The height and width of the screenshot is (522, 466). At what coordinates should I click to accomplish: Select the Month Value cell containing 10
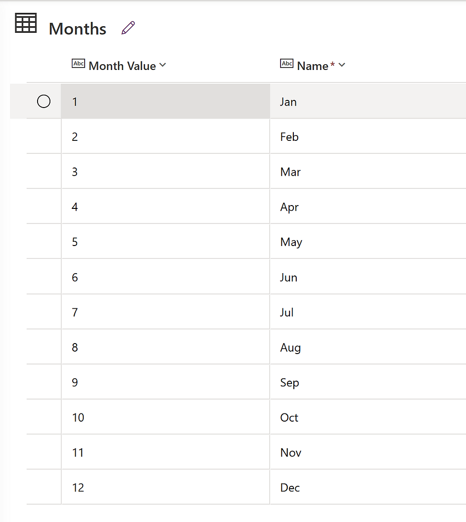point(165,418)
